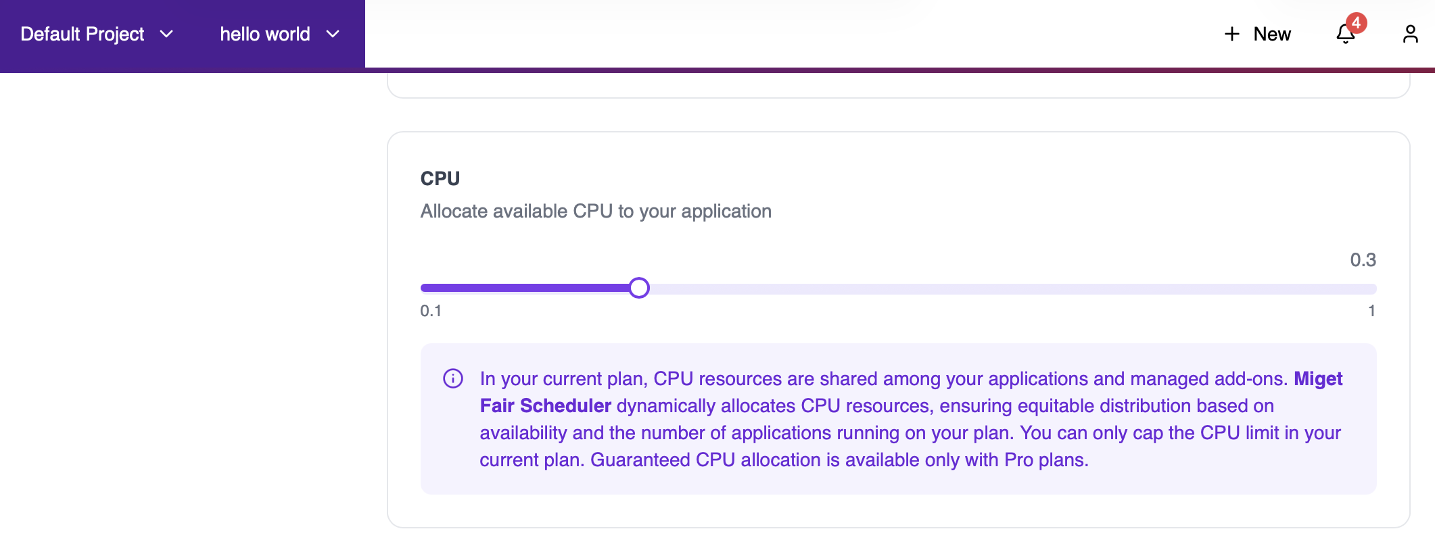Click the CPU allocation slider handle
The width and height of the screenshot is (1435, 550).
click(638, 287)
